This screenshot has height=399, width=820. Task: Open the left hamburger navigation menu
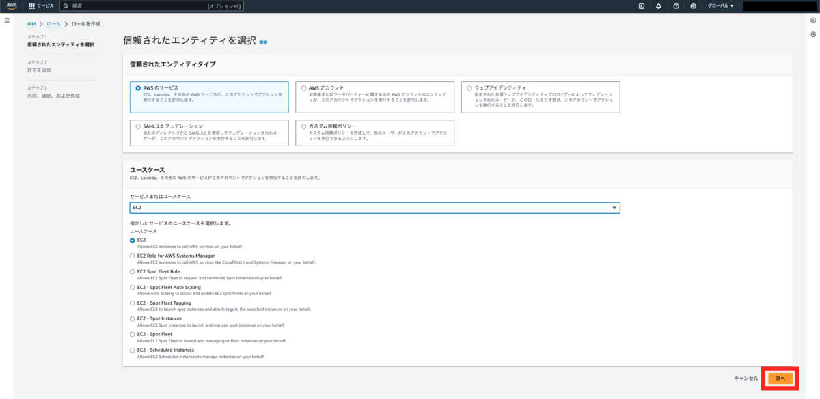point(7,20)
